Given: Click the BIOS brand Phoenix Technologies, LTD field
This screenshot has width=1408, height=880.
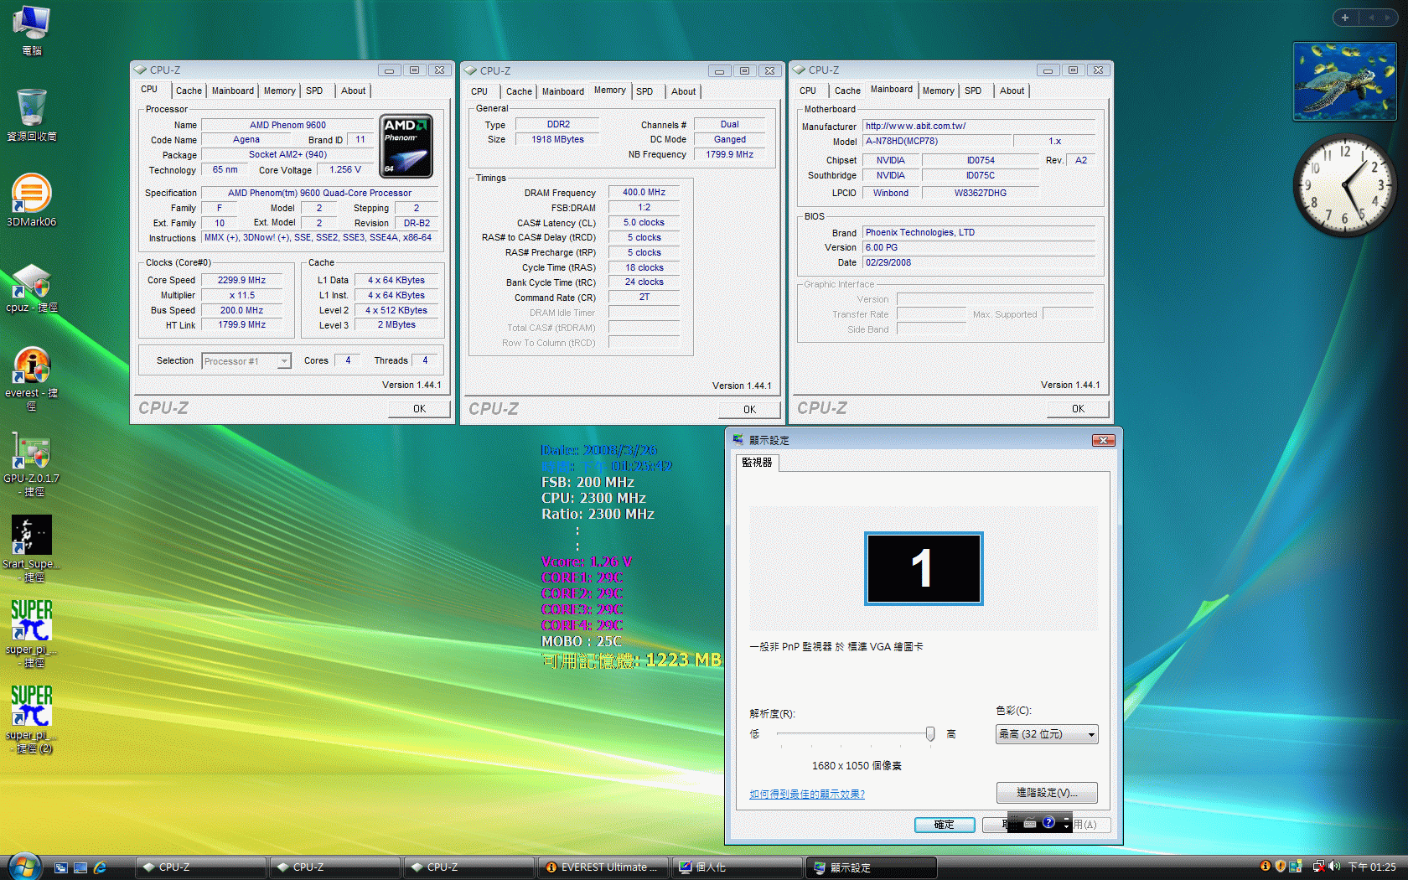Looking at the screenshot, I should (x=979, y=233).
